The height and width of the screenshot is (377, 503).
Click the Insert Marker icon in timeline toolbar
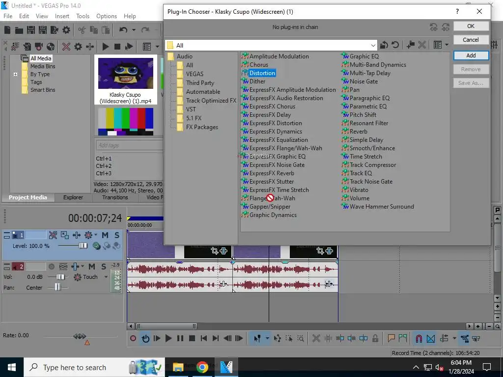(391, 338)
